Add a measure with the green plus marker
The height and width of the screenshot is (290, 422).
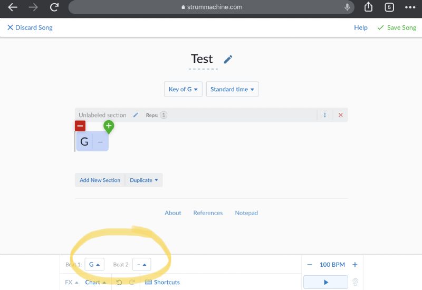click(x=109, y=127)
